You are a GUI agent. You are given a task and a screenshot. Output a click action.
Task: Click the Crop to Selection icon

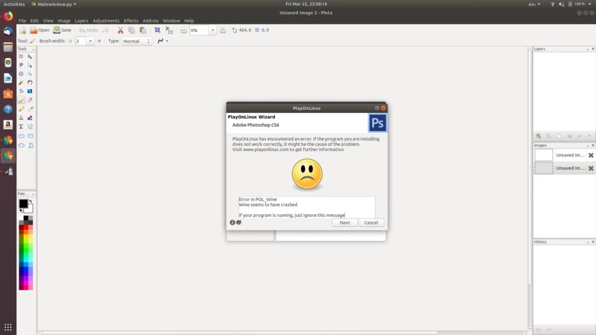pos(157,30)
